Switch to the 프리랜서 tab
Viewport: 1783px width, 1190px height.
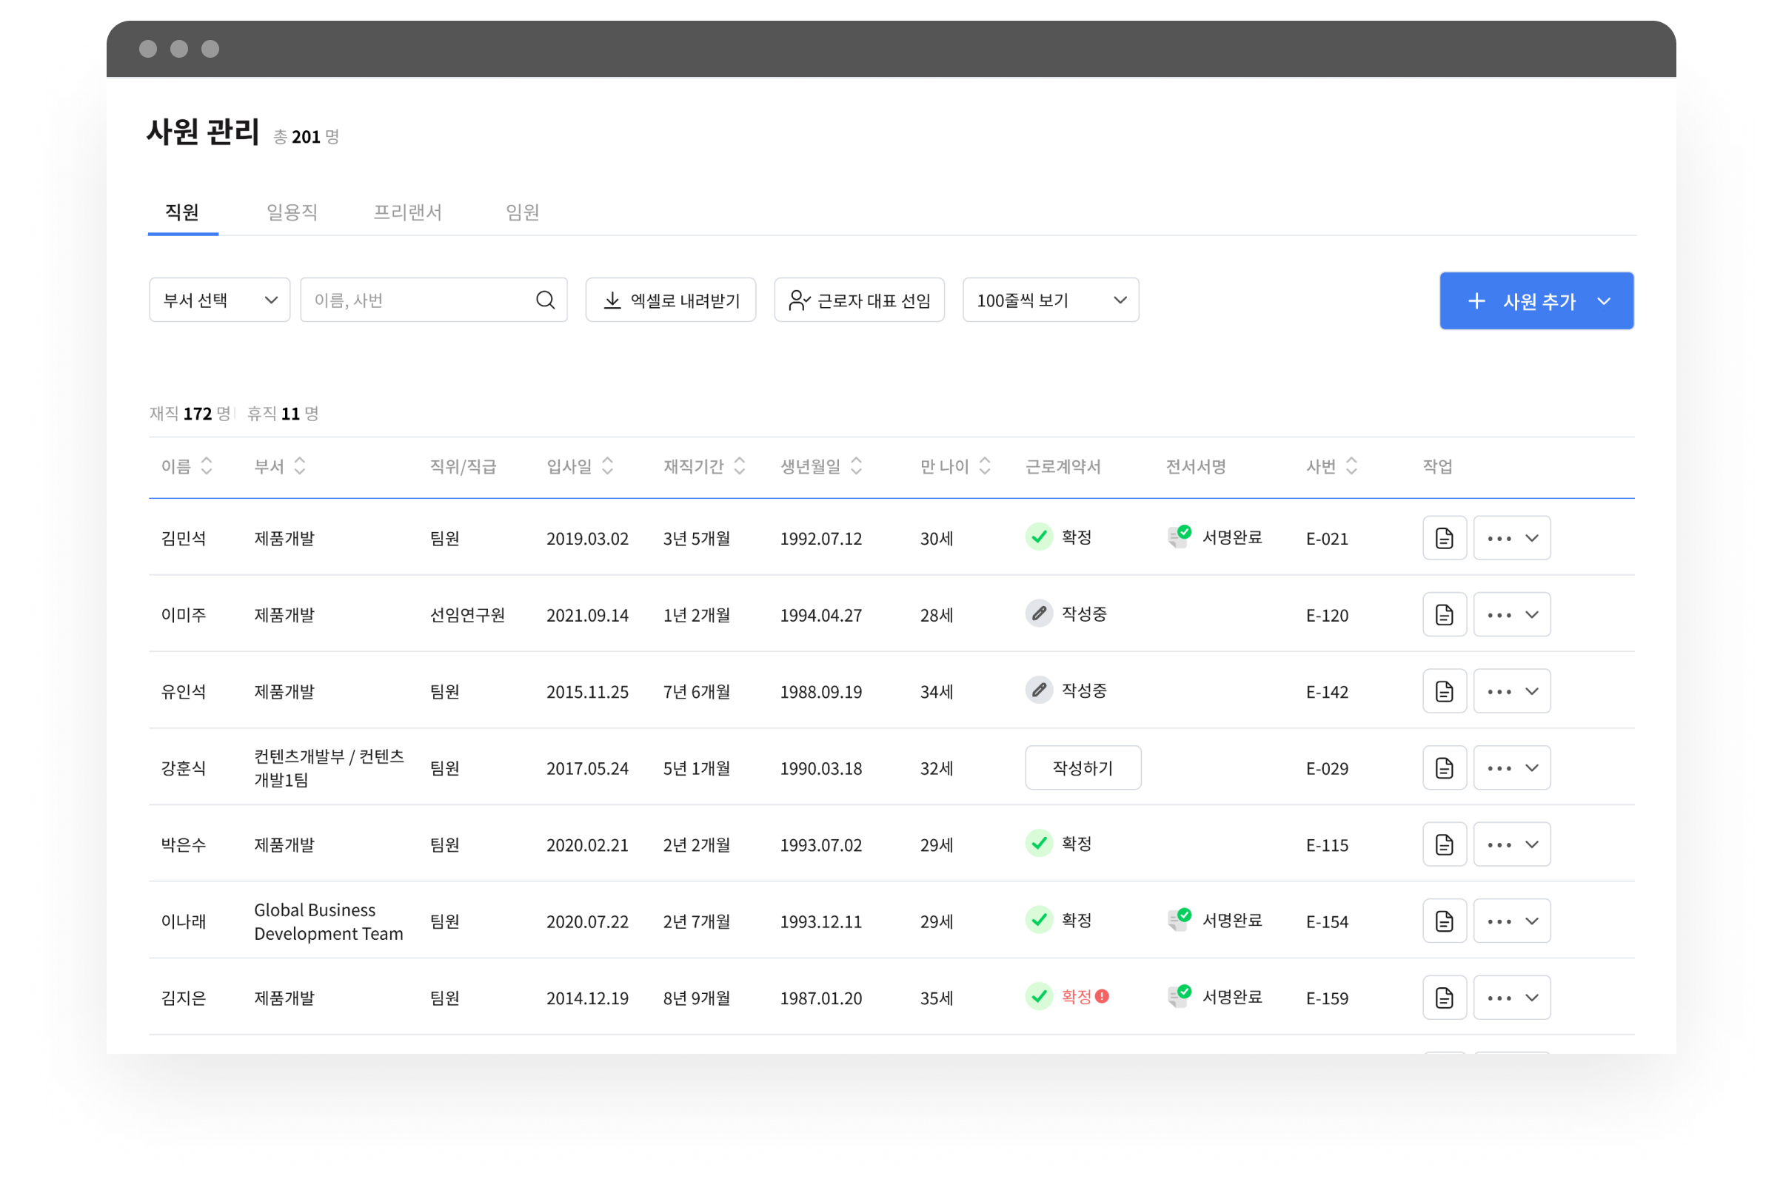pos(407,212)
